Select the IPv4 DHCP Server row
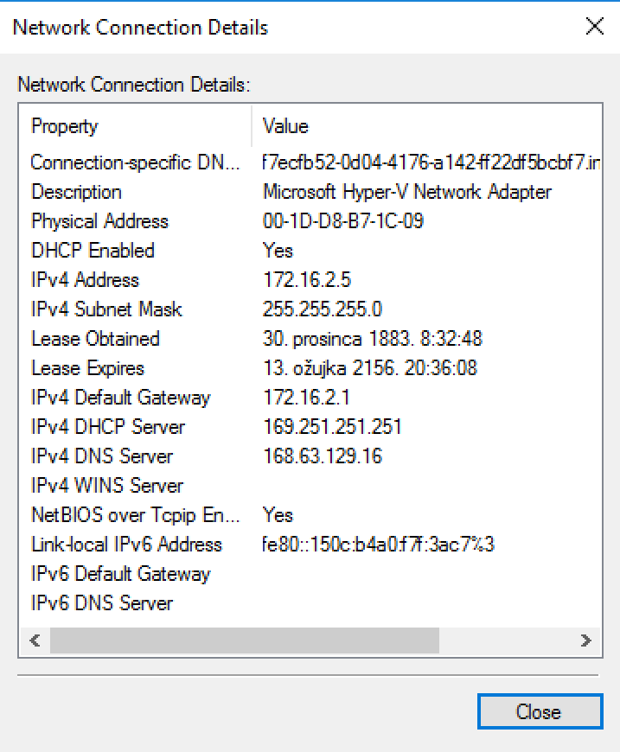 tap(310, 427)
